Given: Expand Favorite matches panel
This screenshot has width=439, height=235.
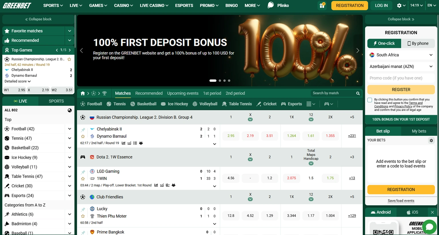Looking at the screenshot, I should point(69,31).
